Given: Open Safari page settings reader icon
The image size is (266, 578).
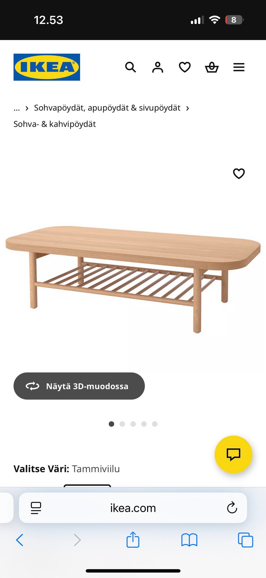Looking at the screenshot, I should coord(36,508).
